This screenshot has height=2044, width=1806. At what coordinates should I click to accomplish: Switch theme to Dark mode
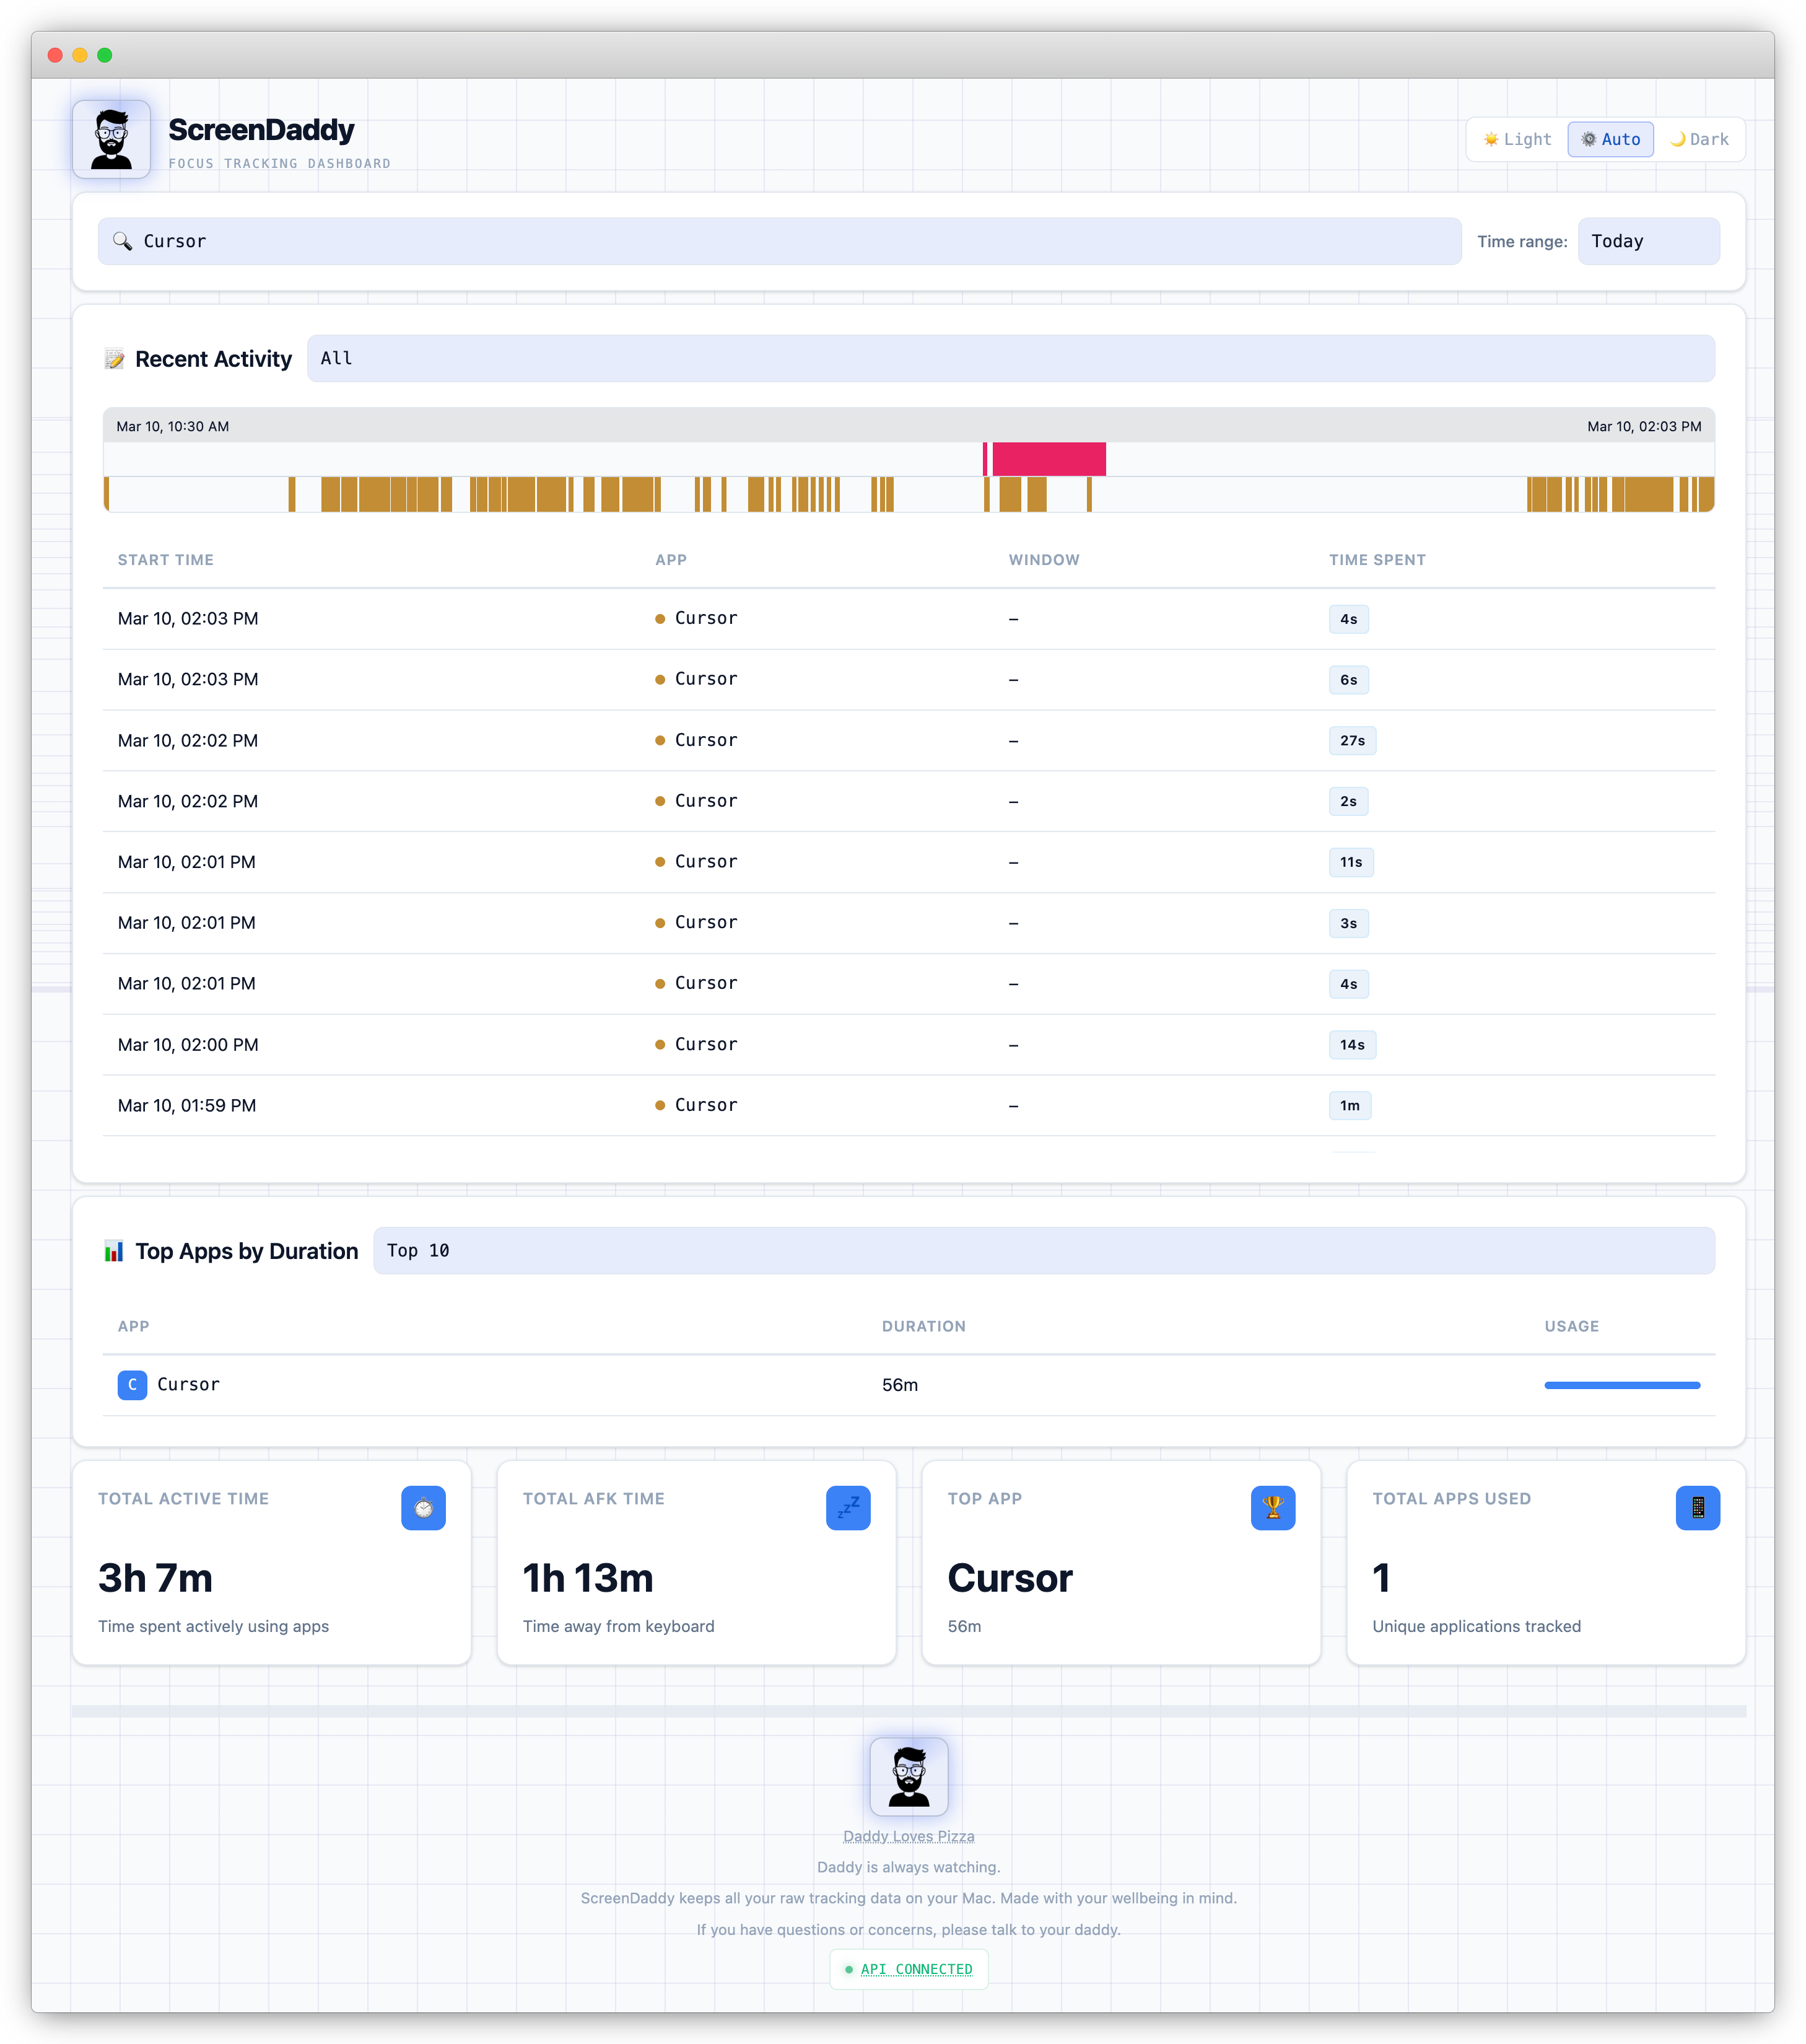tap(1699, 139)
